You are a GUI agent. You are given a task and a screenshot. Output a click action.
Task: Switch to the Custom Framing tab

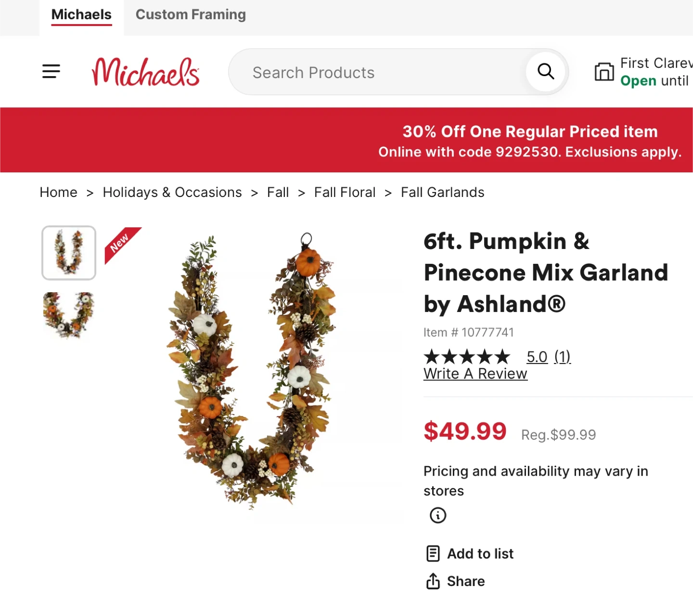[x=191, y=15]
